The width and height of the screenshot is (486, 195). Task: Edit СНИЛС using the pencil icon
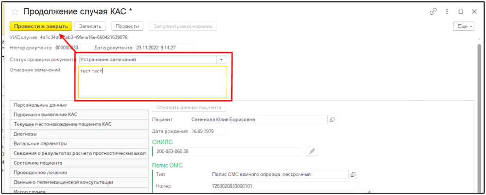tap(312, 151)
